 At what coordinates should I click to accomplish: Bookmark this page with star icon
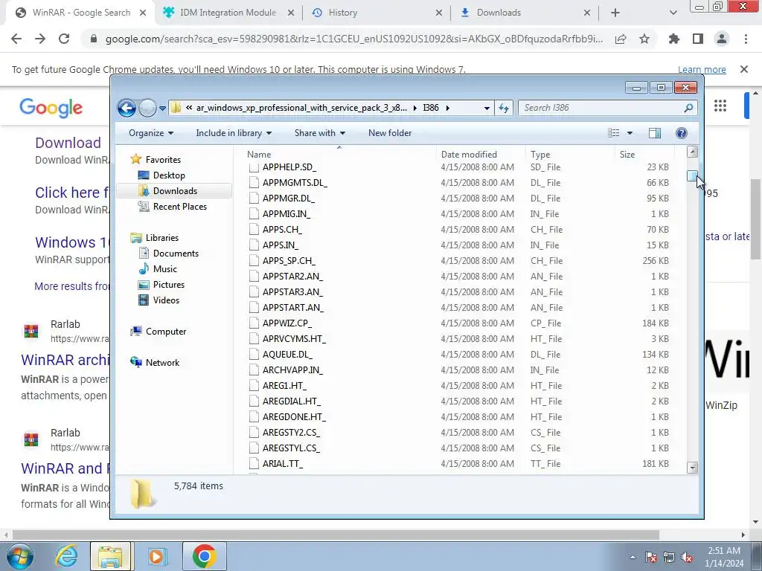click(644, 39)
